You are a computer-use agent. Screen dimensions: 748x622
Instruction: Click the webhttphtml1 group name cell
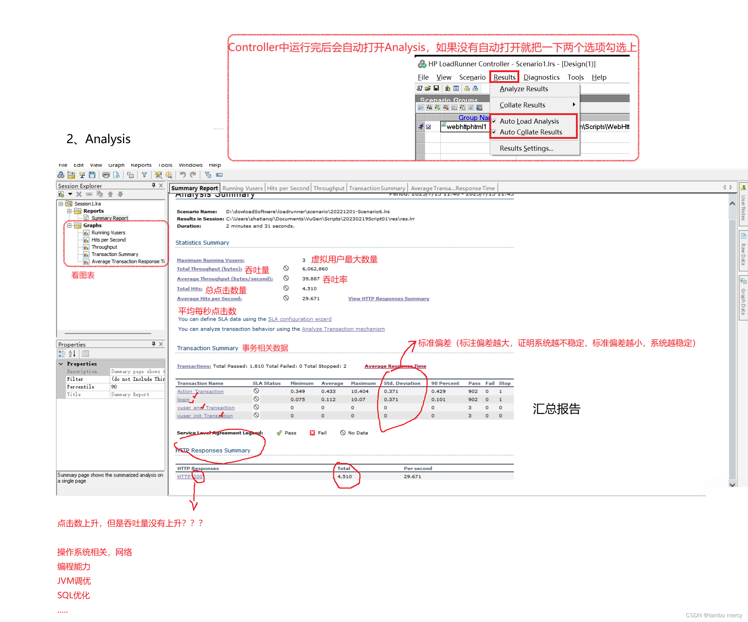(465, 127)
